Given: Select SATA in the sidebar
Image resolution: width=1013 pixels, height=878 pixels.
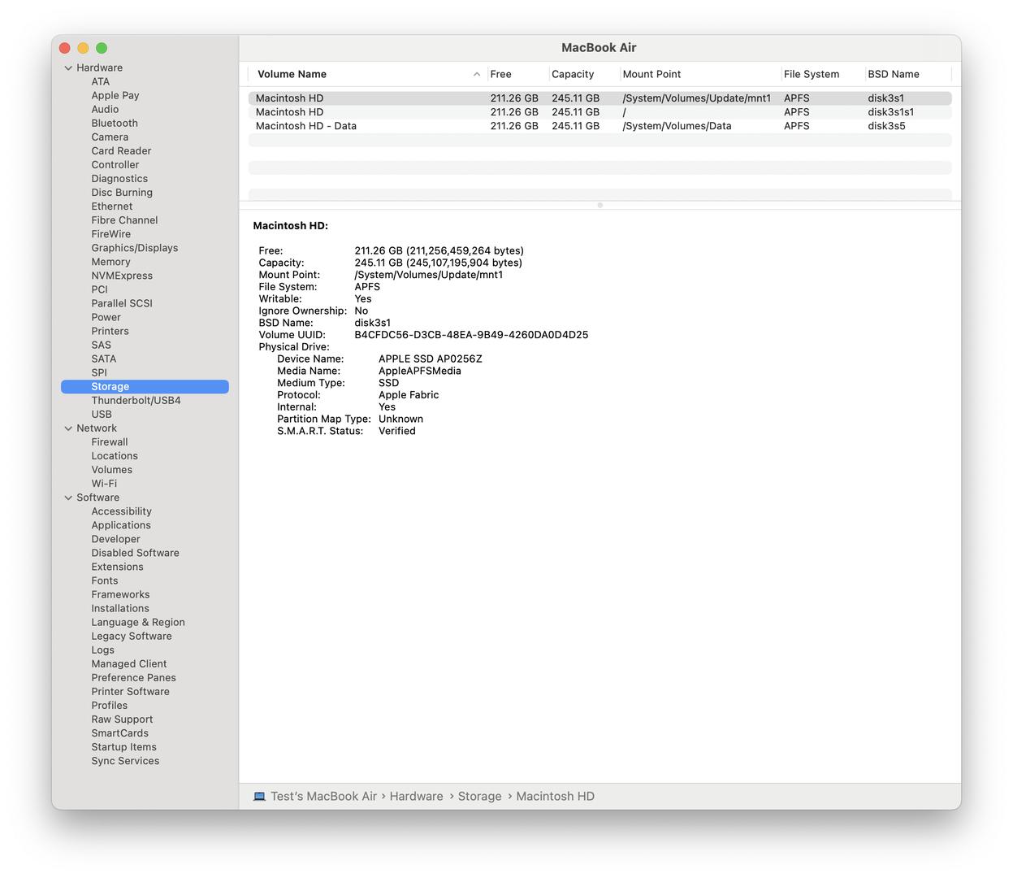Looking at the screenshot, I should click(x=103, y=359).
